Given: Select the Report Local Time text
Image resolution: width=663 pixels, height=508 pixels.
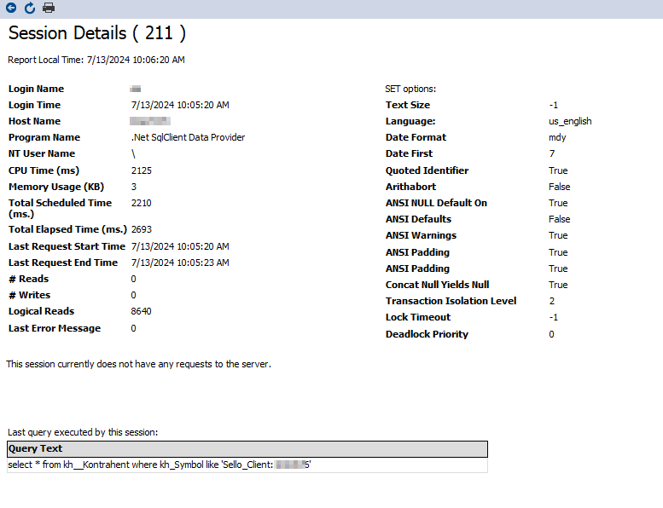Looking at the screenshot, I should (96, 60).
